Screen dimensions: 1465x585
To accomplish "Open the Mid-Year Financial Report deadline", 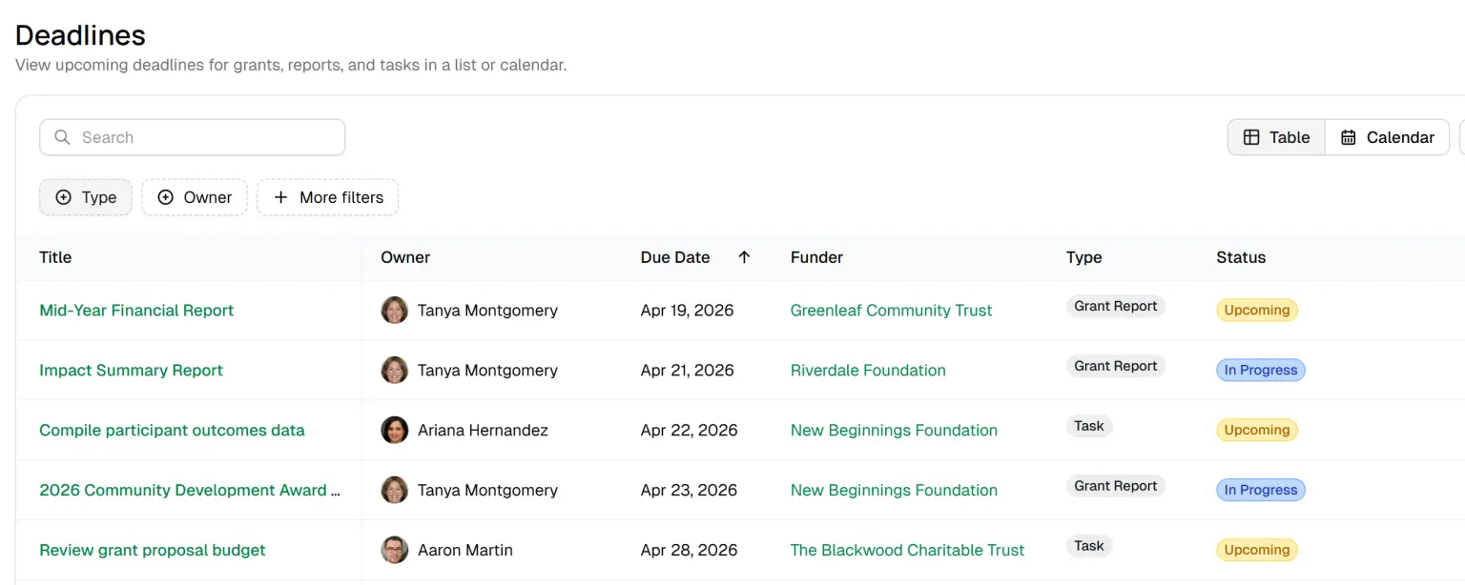I will point(136,311).
